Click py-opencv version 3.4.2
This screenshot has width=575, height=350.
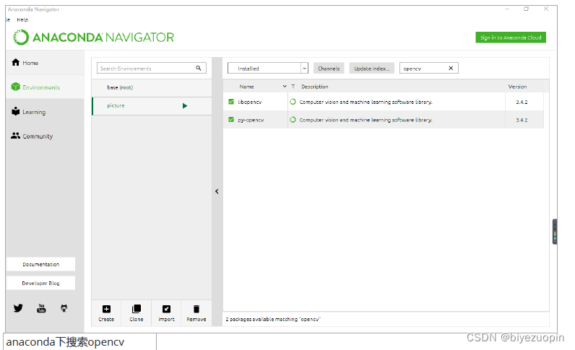pyautogui.click(x=522, y=121)
